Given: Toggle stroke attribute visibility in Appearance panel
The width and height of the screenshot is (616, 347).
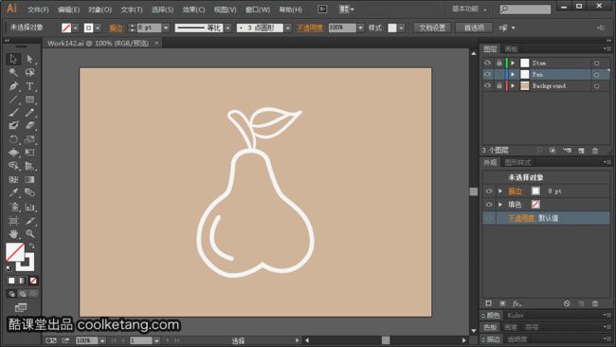Looking at the screenshot, I should [x=489, y=191].
